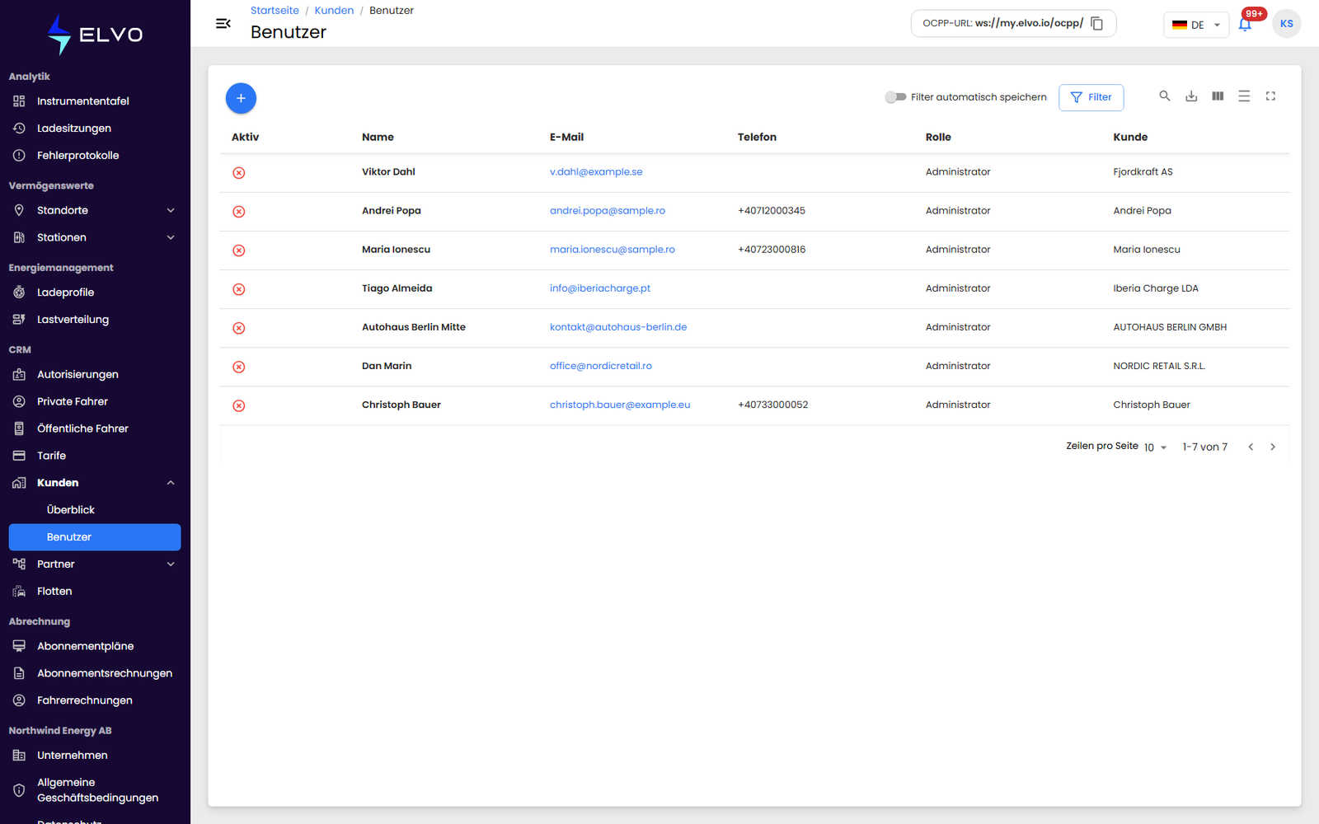1319x824 pixels.
Task: Copy the OCPP URL to clipboard
Action: click(1097, 23)
